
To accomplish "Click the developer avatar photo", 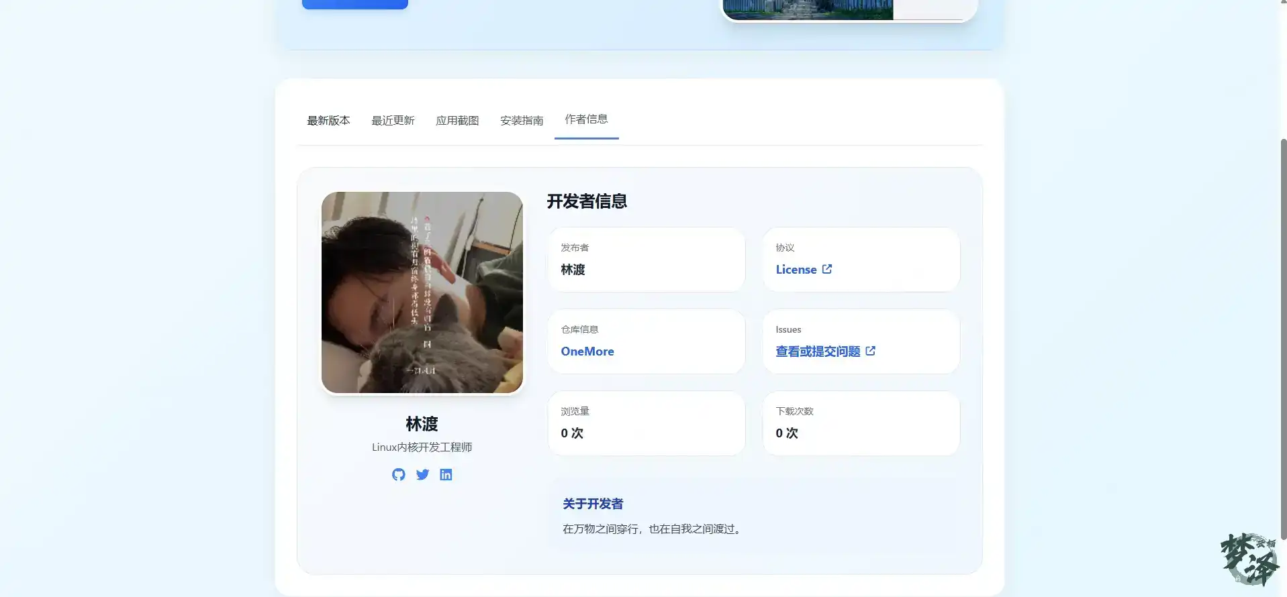I will [x=422, y=292].
